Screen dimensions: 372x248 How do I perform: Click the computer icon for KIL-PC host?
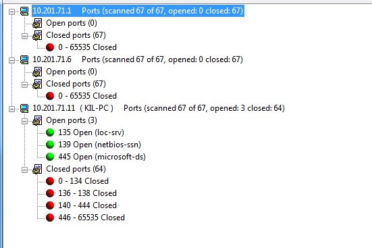(x=24, y=108)
